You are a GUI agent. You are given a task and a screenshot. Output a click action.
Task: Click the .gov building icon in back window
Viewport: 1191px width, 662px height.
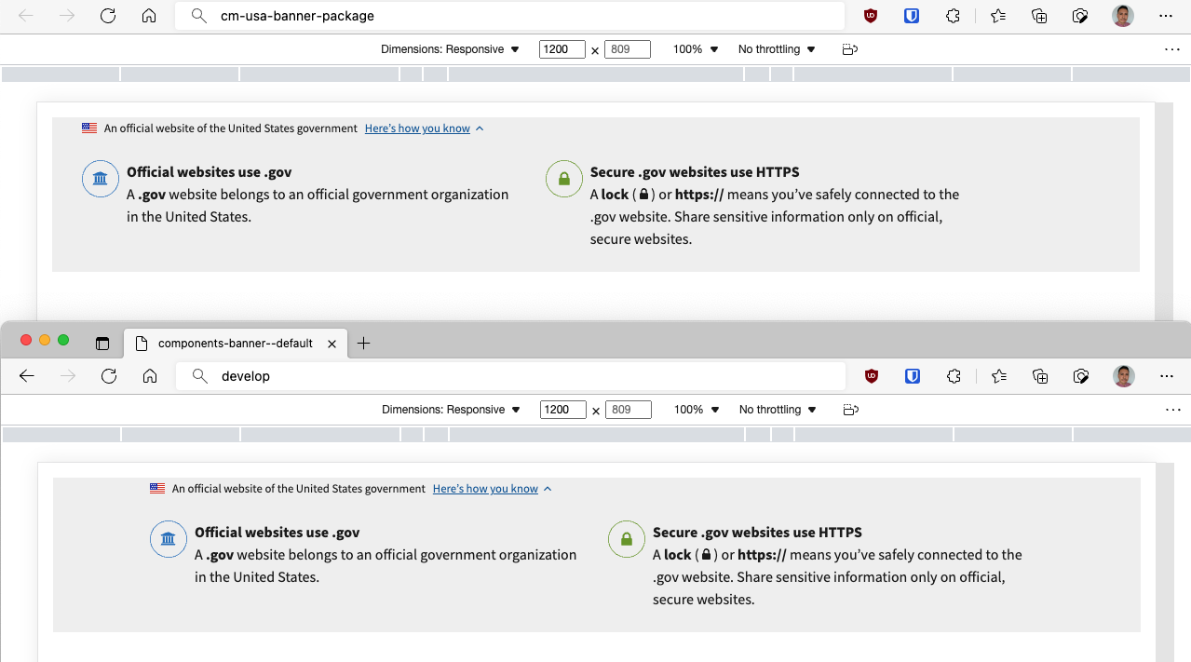point(101,179)
